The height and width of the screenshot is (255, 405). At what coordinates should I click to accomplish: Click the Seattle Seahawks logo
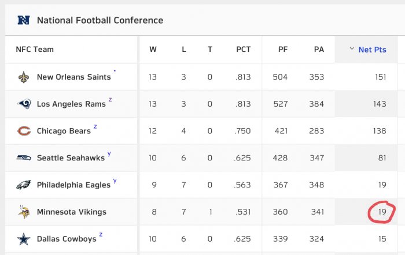[24, 157]
